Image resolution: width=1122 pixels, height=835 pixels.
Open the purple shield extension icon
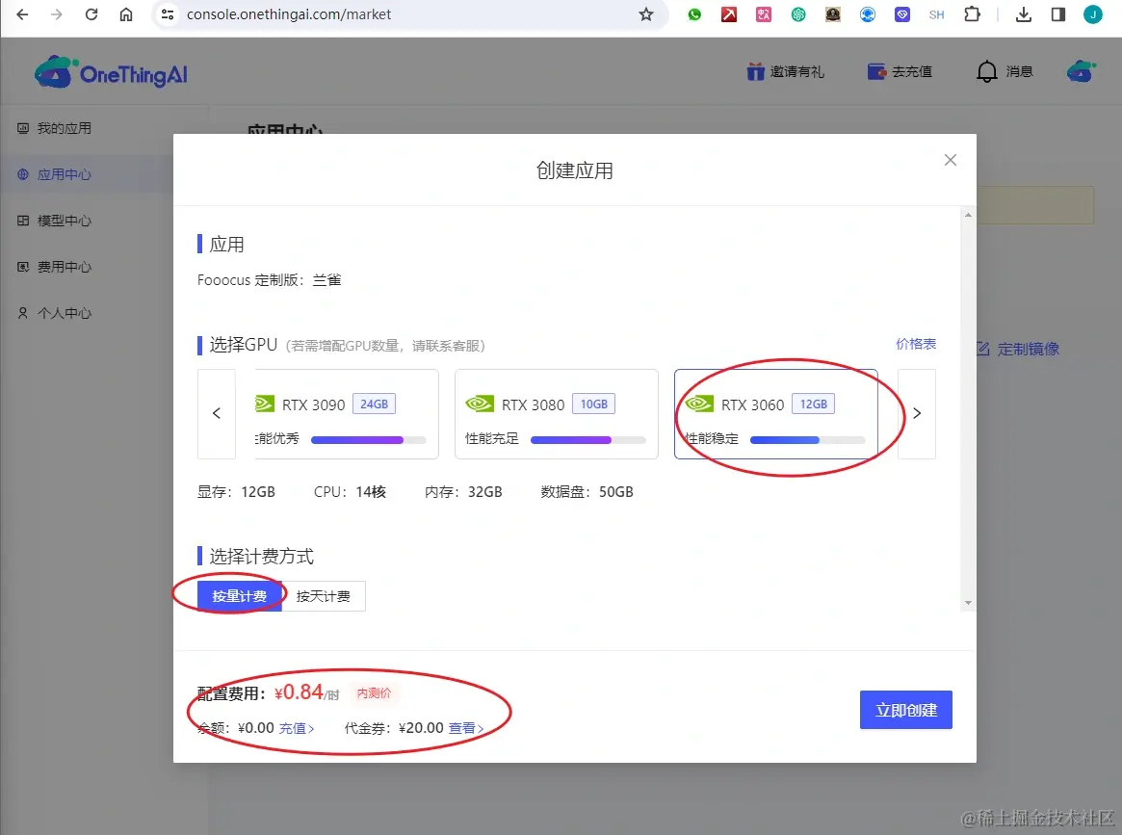click(902, 14)
